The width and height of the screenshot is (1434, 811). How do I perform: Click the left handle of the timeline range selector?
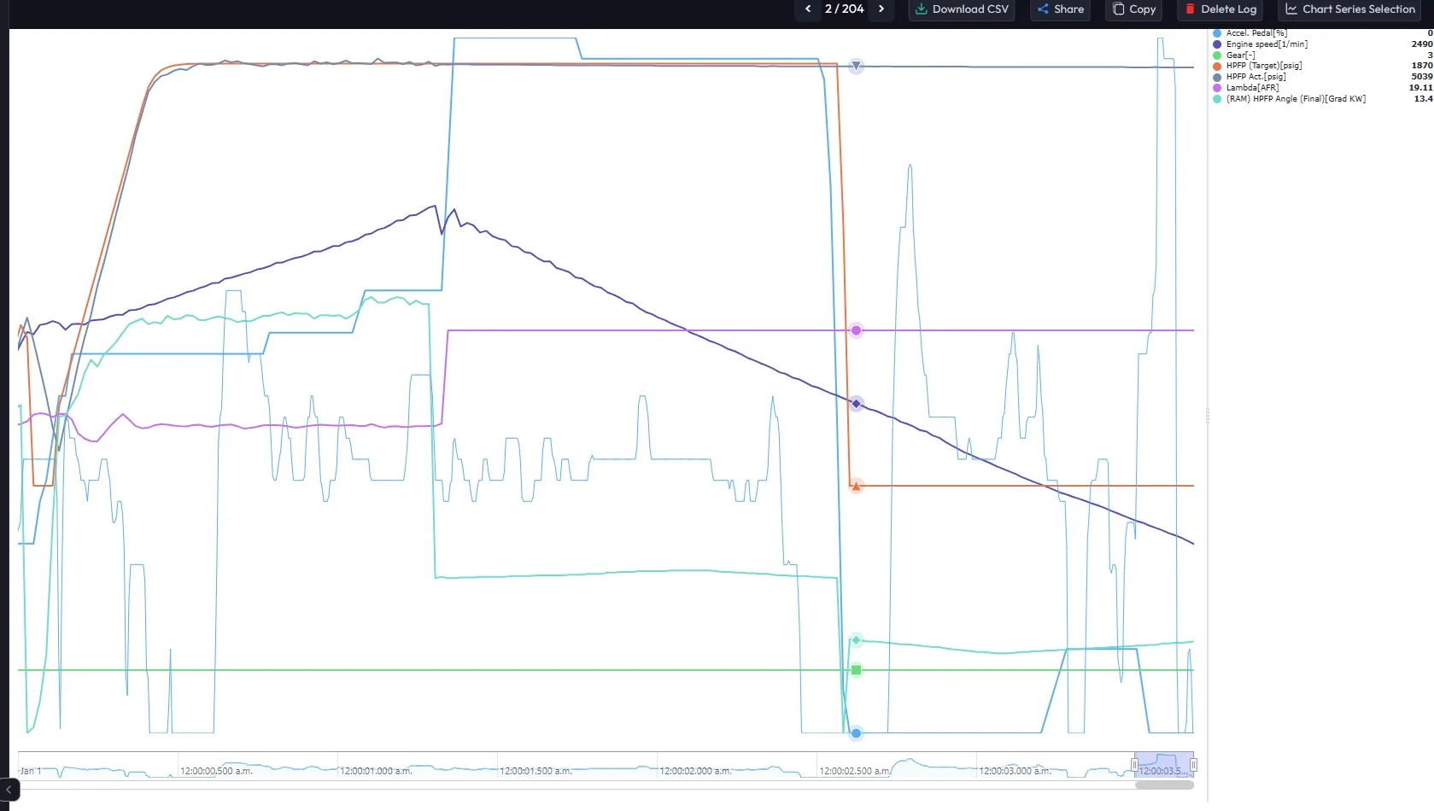1134,765
